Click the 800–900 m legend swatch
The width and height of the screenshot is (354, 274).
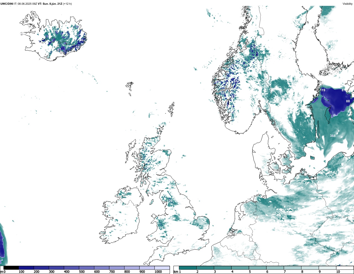pos(132,268)
